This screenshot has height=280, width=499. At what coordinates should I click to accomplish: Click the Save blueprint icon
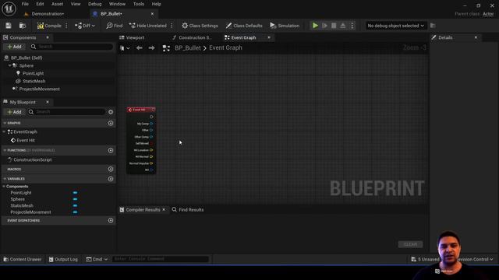click(9, 26)
